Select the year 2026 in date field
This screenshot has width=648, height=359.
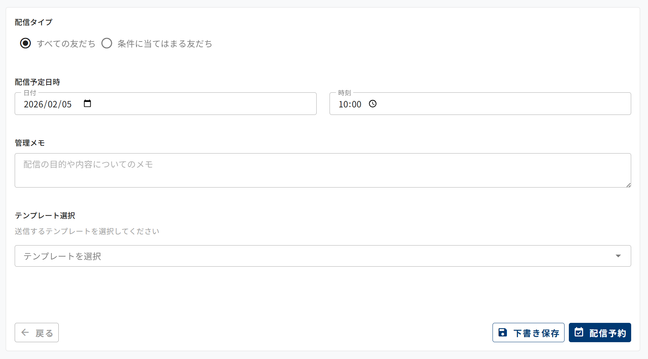click(x=34, y=104)
